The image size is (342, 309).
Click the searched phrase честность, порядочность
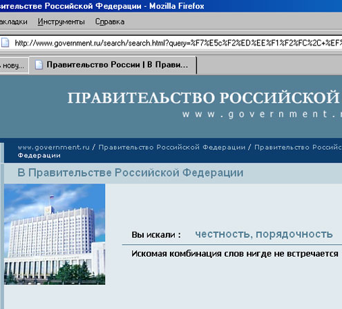coord(264,235)
